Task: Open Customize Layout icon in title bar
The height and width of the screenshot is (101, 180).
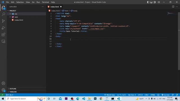Action: pos(159,2)
